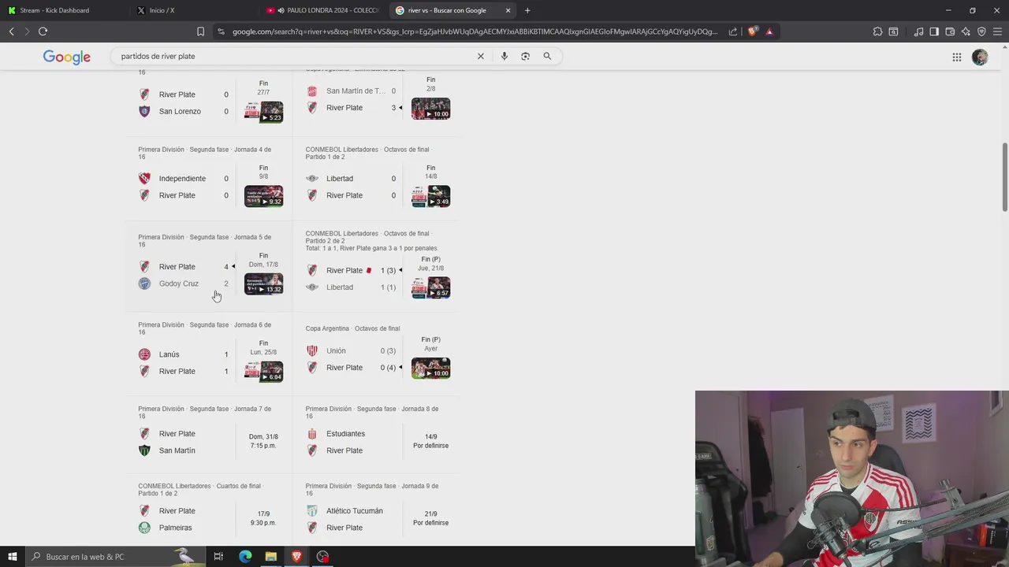
Task: Open the Windows Start menu
Action: pos(12,557)
